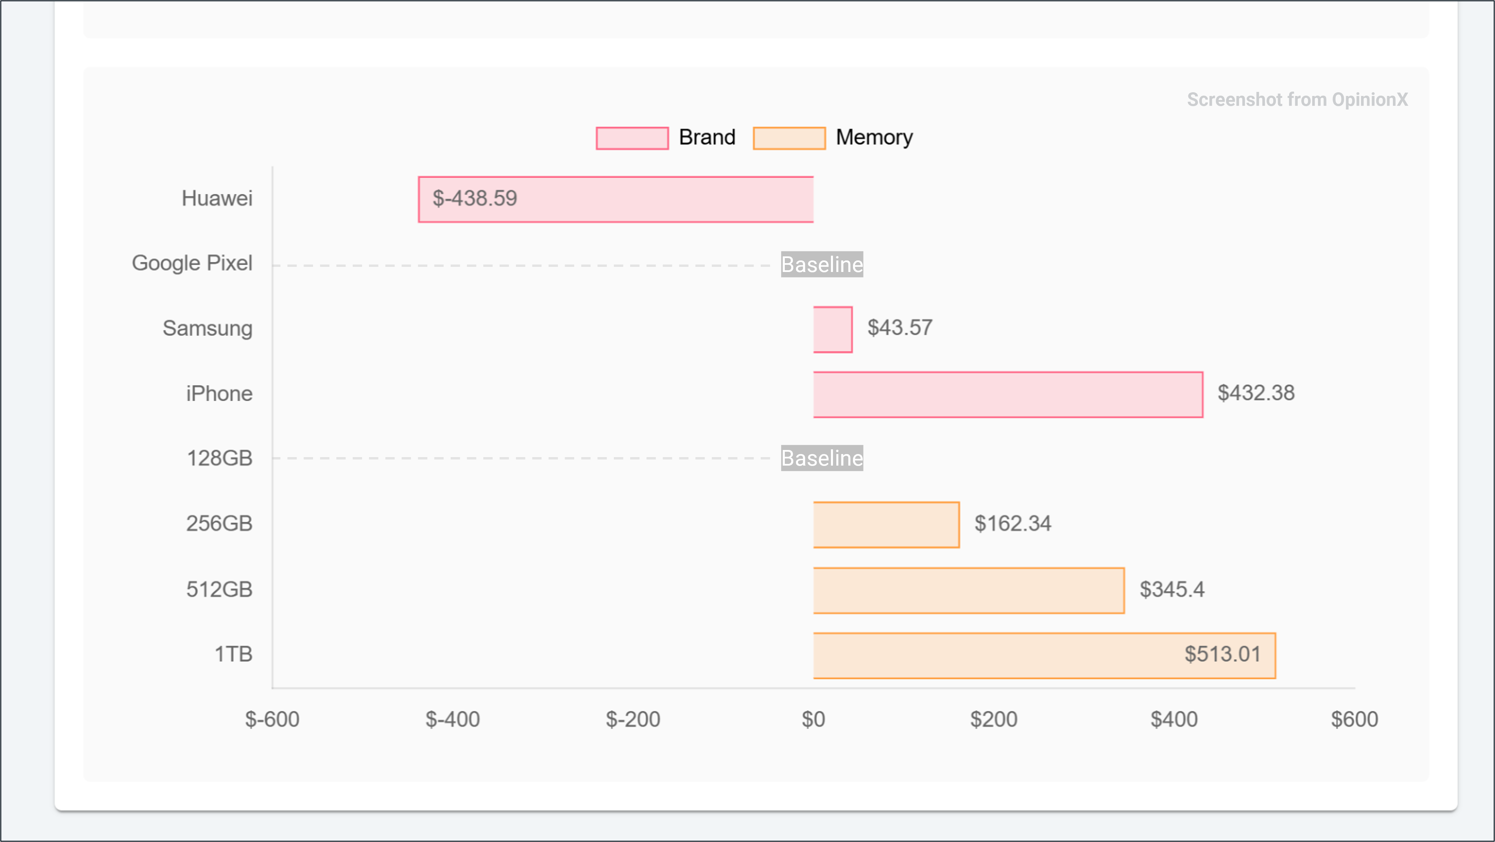Click the 128GB axis label
This screenshot has width=1495, height=842.
pos(219,458)
